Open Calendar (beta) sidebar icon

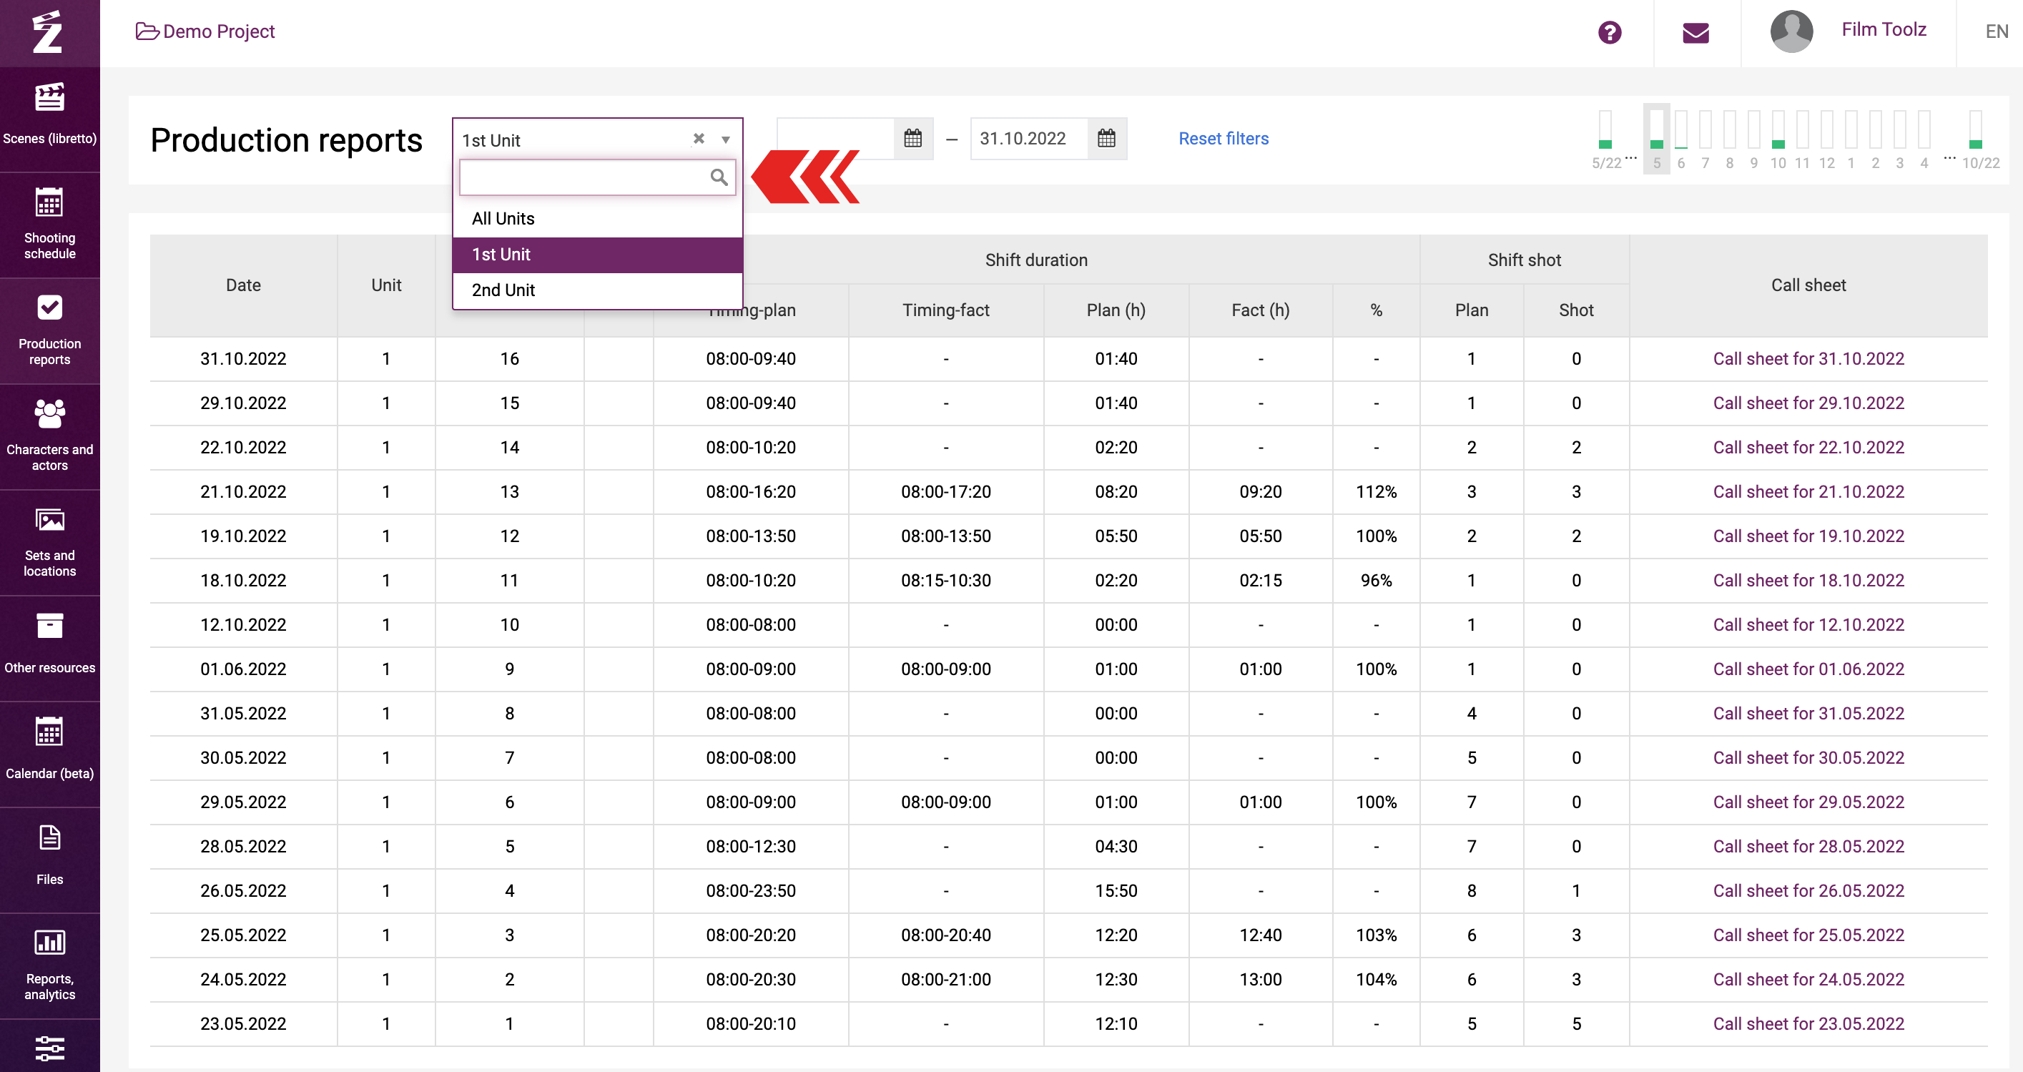click(49, 732)
